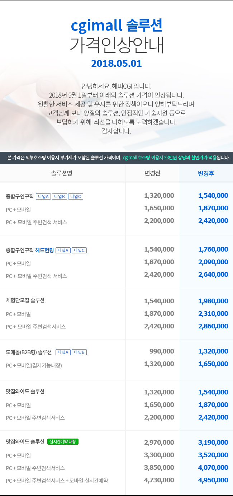Click 타입B badge beside 종합구인구직
The height and width of the screenshot is (496, 233).
click(x=60, y=196)
